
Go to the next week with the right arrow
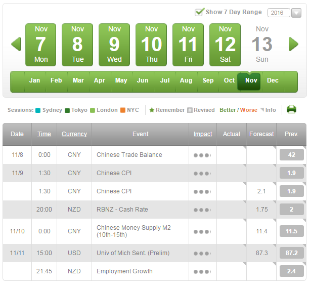(293, 44)
